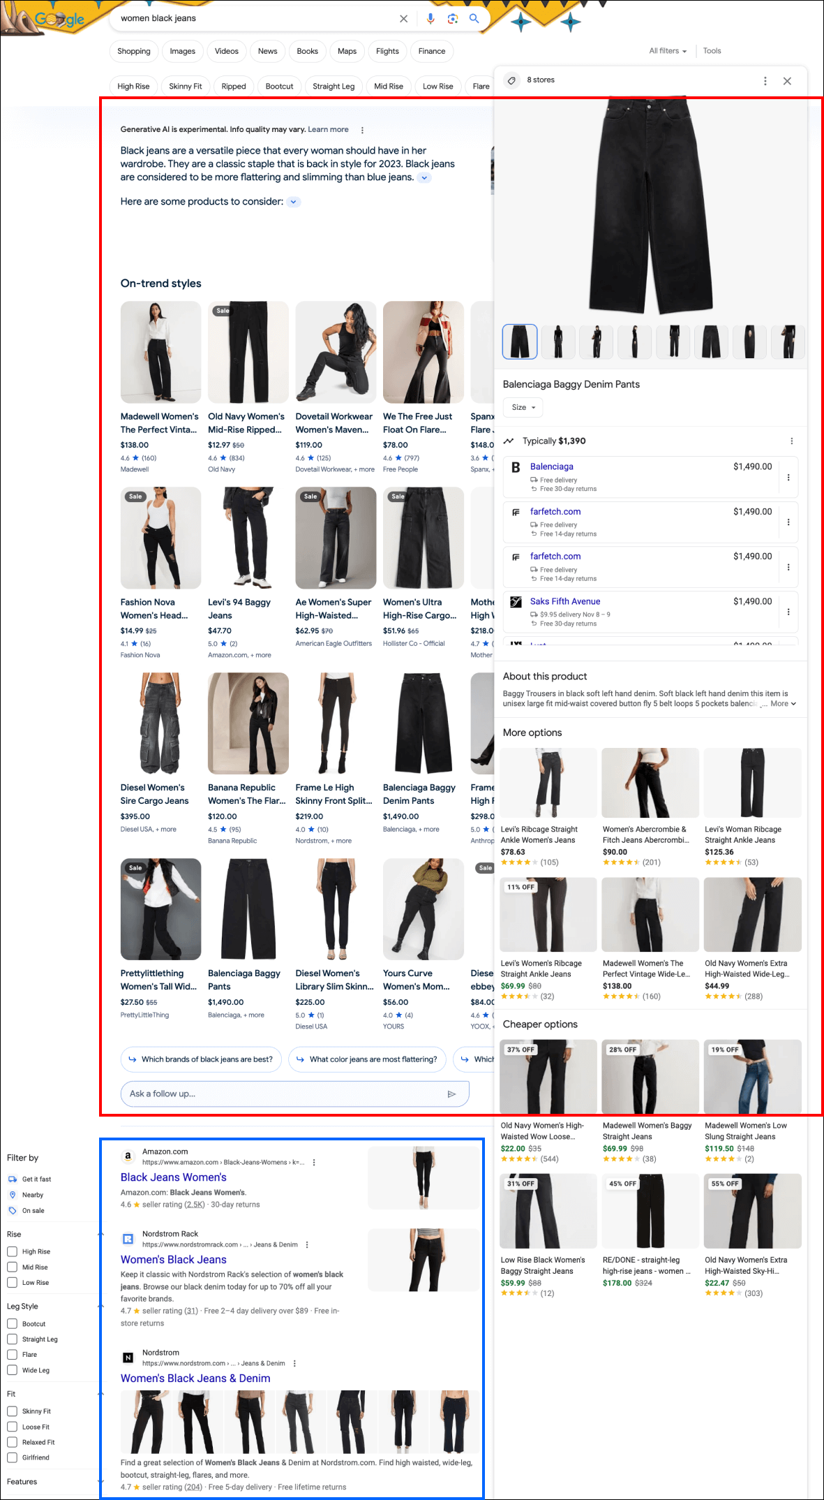Click the Nearby location pin icon
Viewport: 824px width, 1500px height.
point(13,1195)
